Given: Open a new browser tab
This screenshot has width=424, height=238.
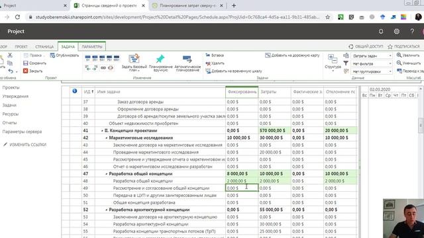Looking at the screenshot, I should [x=234, y=6].
